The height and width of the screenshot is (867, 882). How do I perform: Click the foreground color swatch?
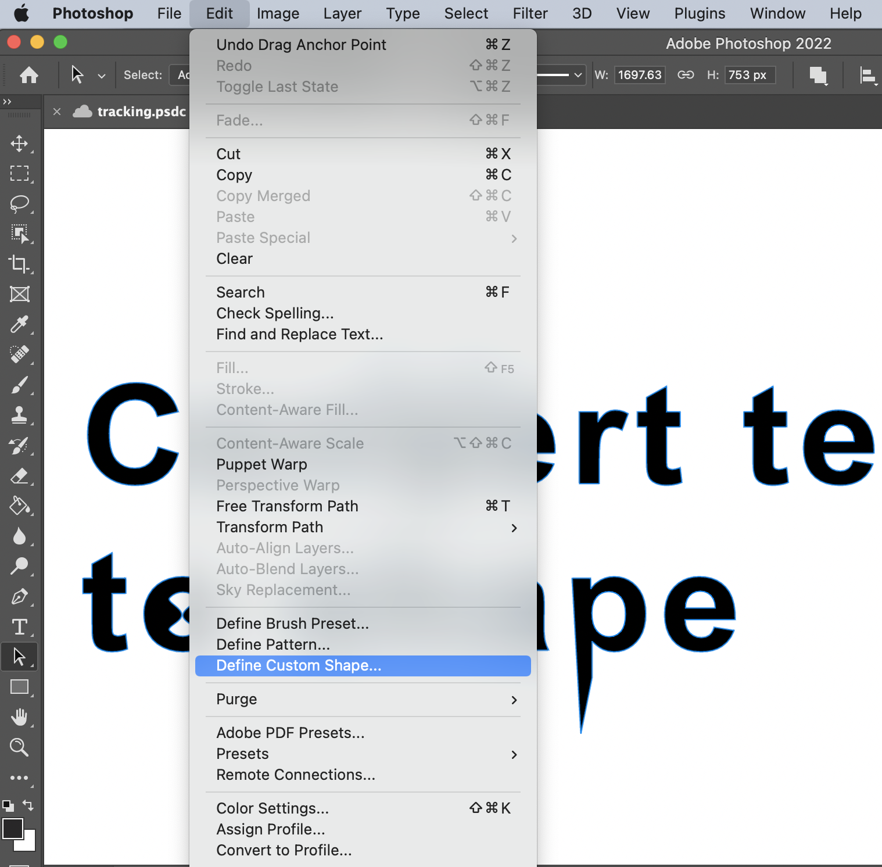(12, 828)
